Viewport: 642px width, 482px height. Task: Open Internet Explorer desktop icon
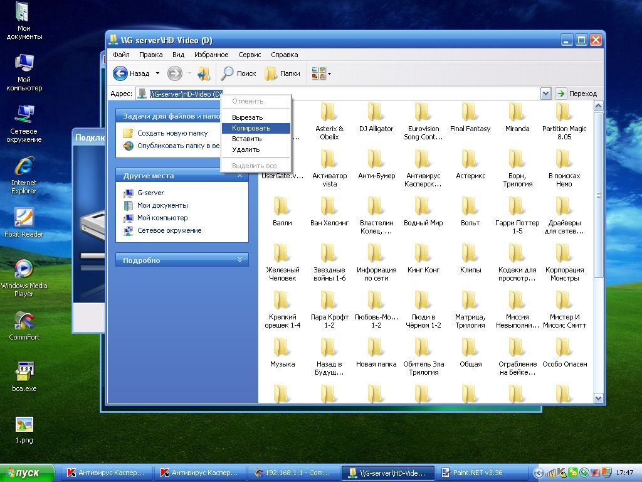coord(24,176)
